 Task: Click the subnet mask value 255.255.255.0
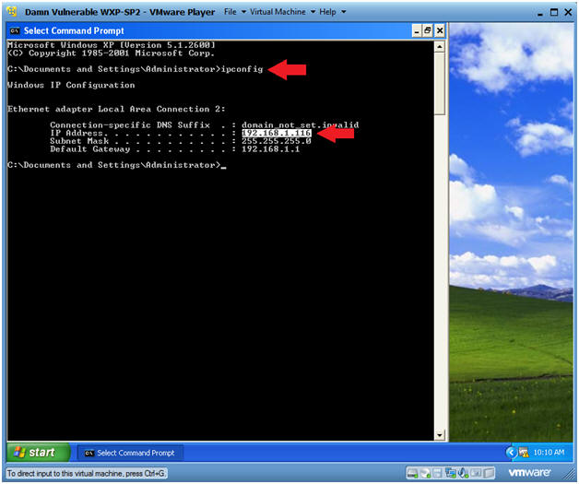(277, 141)
